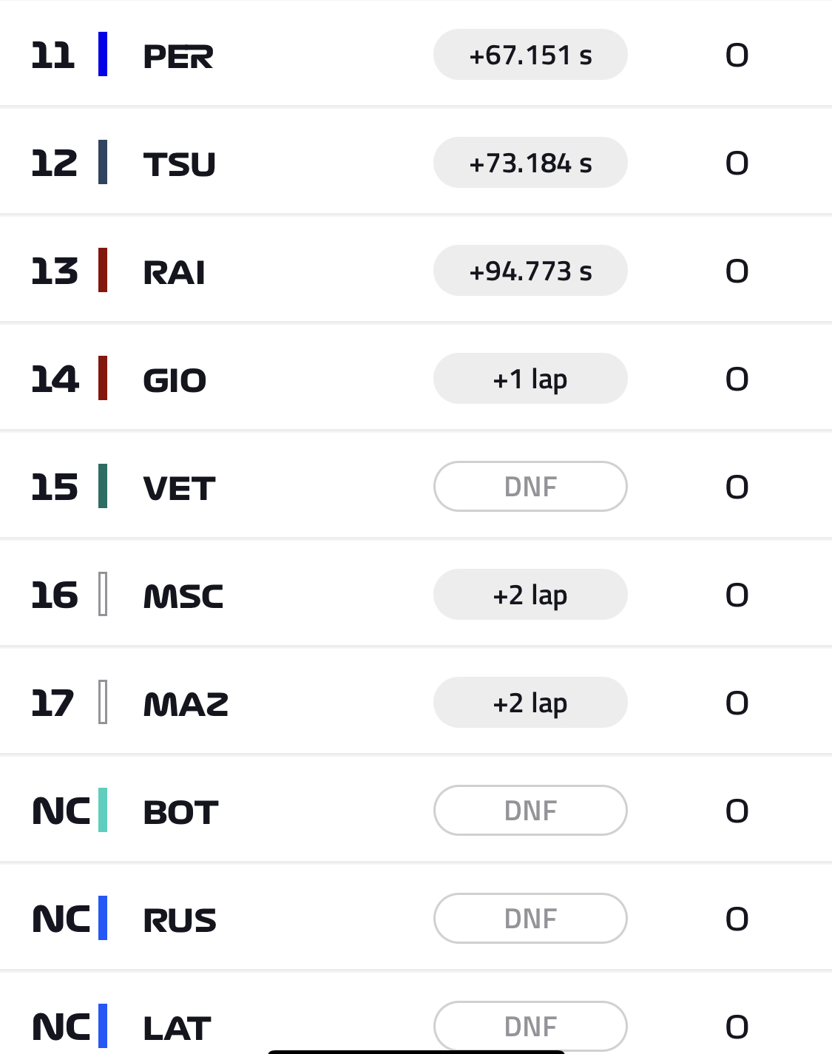The height and width of the screenshot is (1054, 832).
Task: Select RUS's DNF status badge
Action: coord(530,919)
